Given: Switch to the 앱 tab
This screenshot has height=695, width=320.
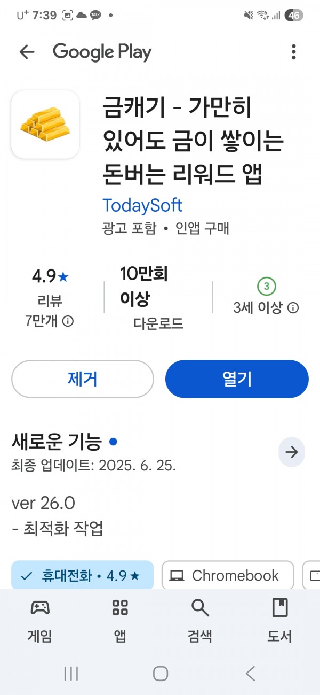Looking at the screenshot, I should click(x=120, y=620).
